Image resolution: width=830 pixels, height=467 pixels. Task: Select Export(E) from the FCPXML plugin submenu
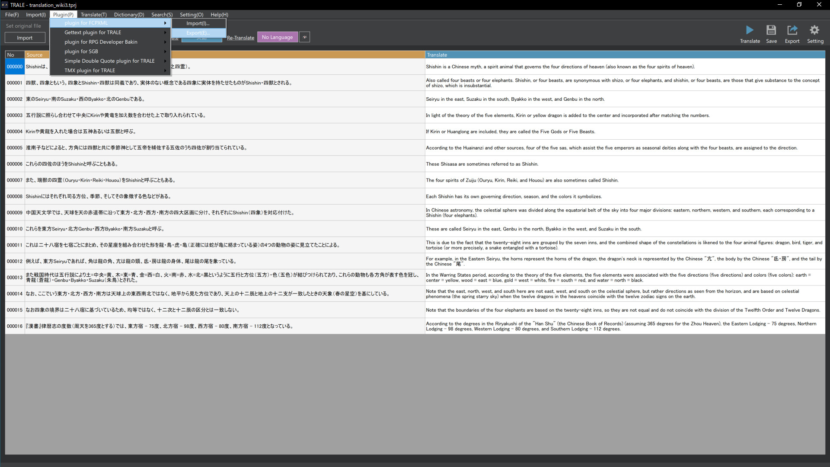pyautogui.click(x=197, y=32)
